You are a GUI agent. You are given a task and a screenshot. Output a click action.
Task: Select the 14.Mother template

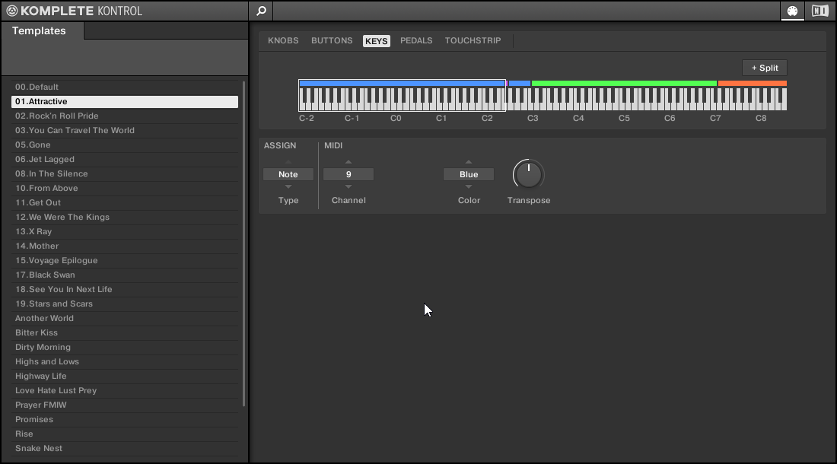click(x=125, y=246)
